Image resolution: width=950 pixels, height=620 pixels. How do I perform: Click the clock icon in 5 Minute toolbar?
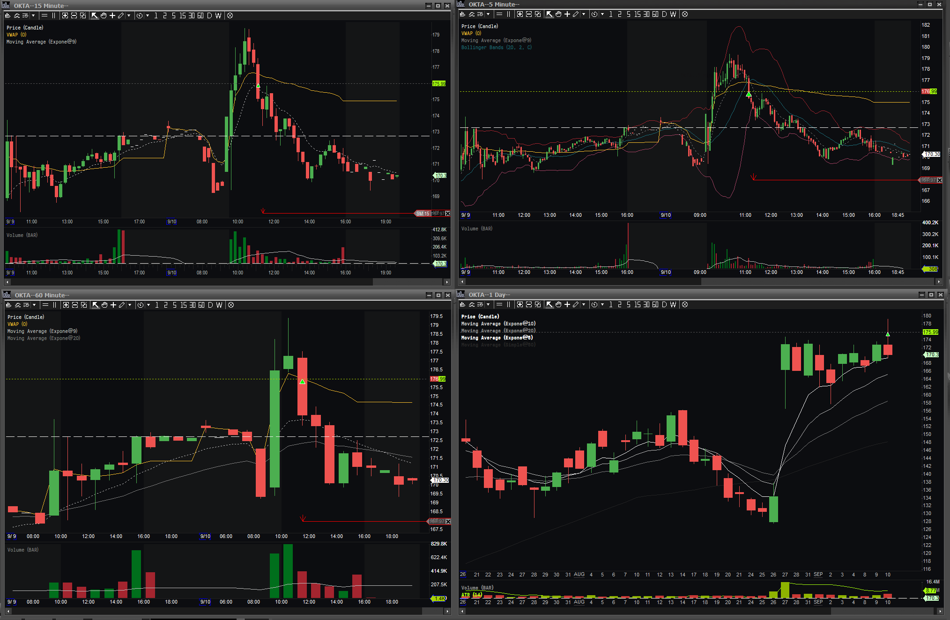[594, 14]
